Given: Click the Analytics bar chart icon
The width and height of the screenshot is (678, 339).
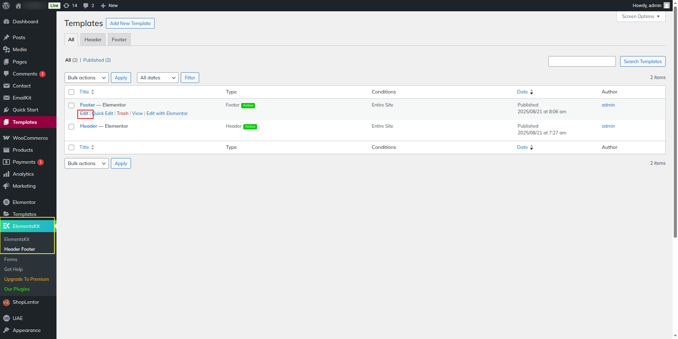Looking at the screenshot, I should [x=6, y=174].
